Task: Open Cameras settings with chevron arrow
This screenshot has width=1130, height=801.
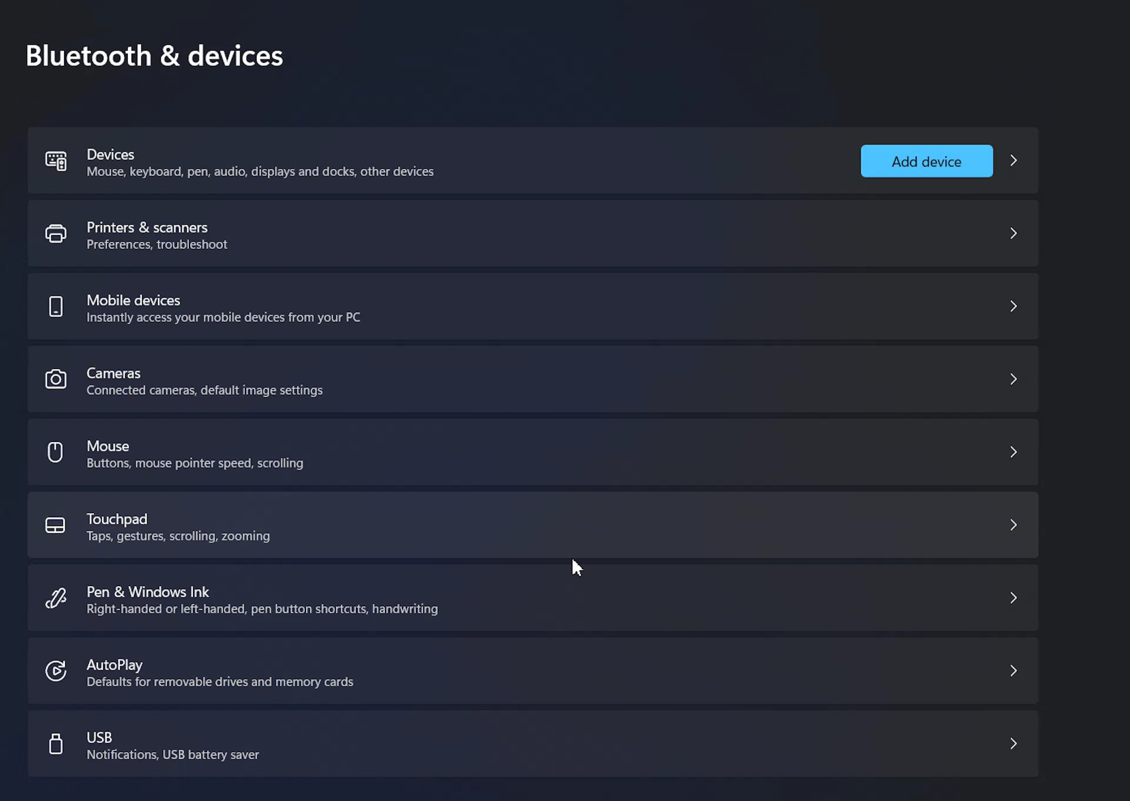Action: pos(1013,379)
